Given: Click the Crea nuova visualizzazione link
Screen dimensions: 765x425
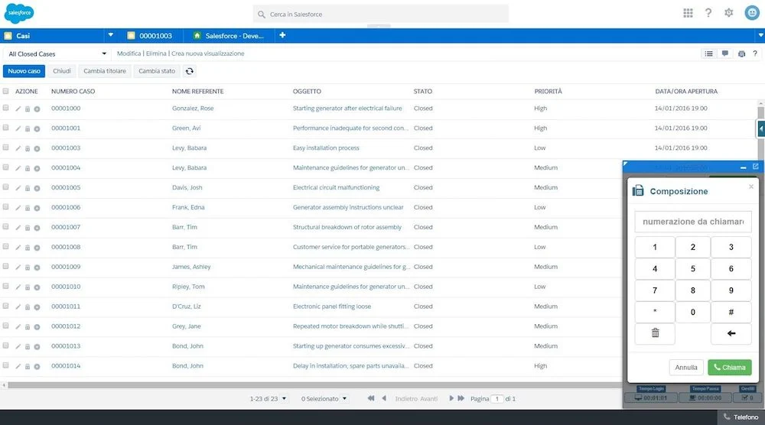Looking at the screenshot, I should (208, 54).
